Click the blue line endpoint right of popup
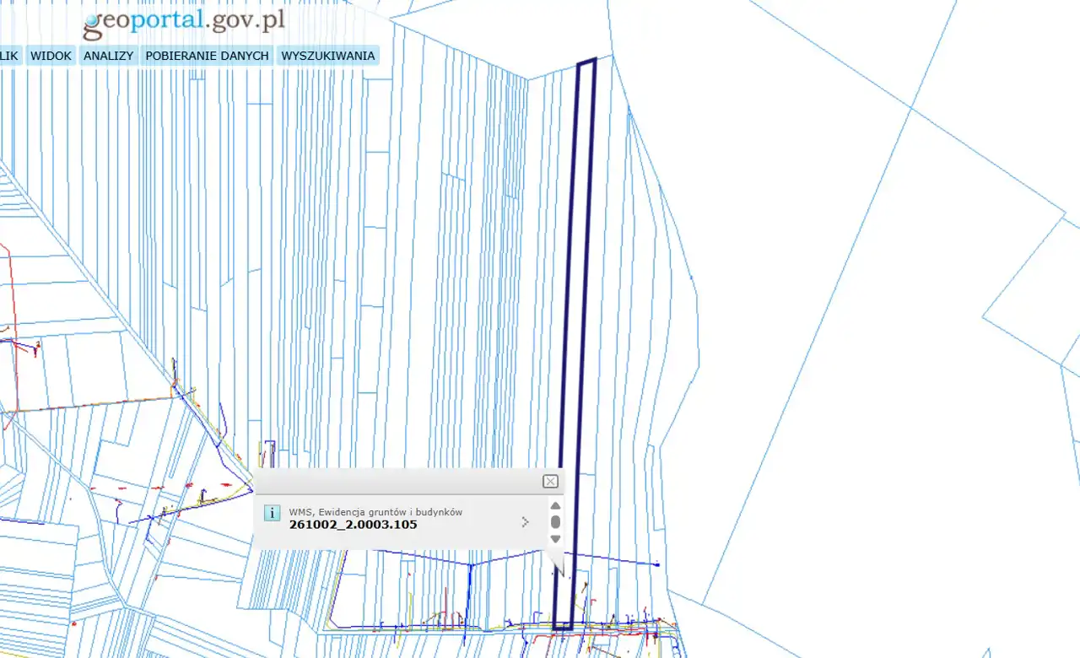The width and height of the screenshot is (1080, 658). coord(657,564)
